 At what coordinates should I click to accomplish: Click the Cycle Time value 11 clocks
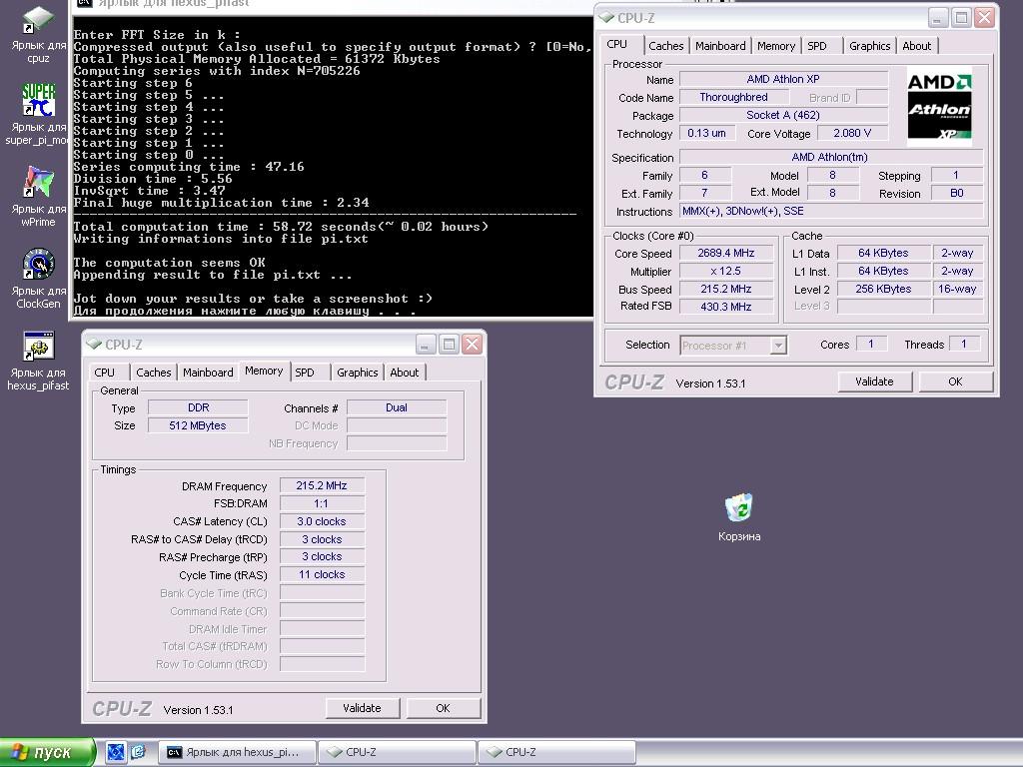(x=323, y=574)
